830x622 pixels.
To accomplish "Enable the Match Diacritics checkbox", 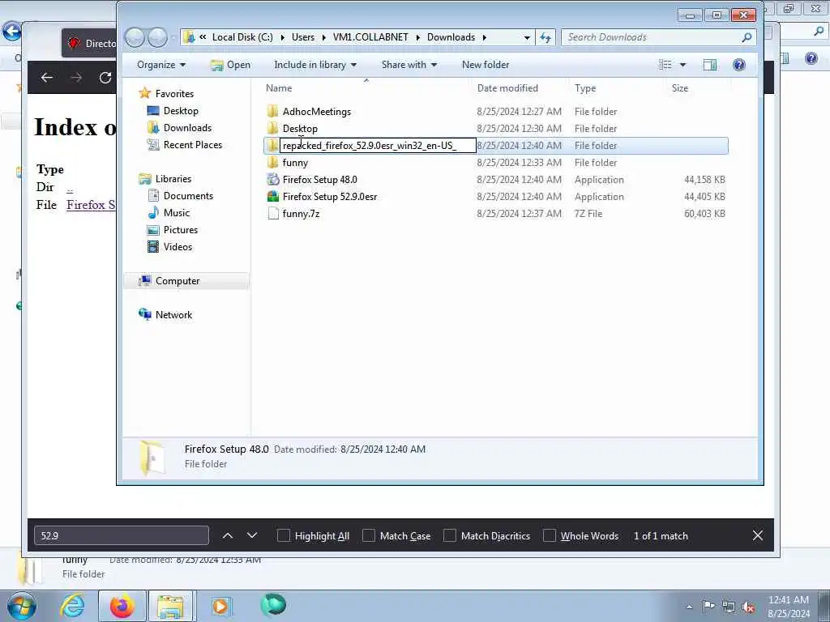I will (449, 536).
